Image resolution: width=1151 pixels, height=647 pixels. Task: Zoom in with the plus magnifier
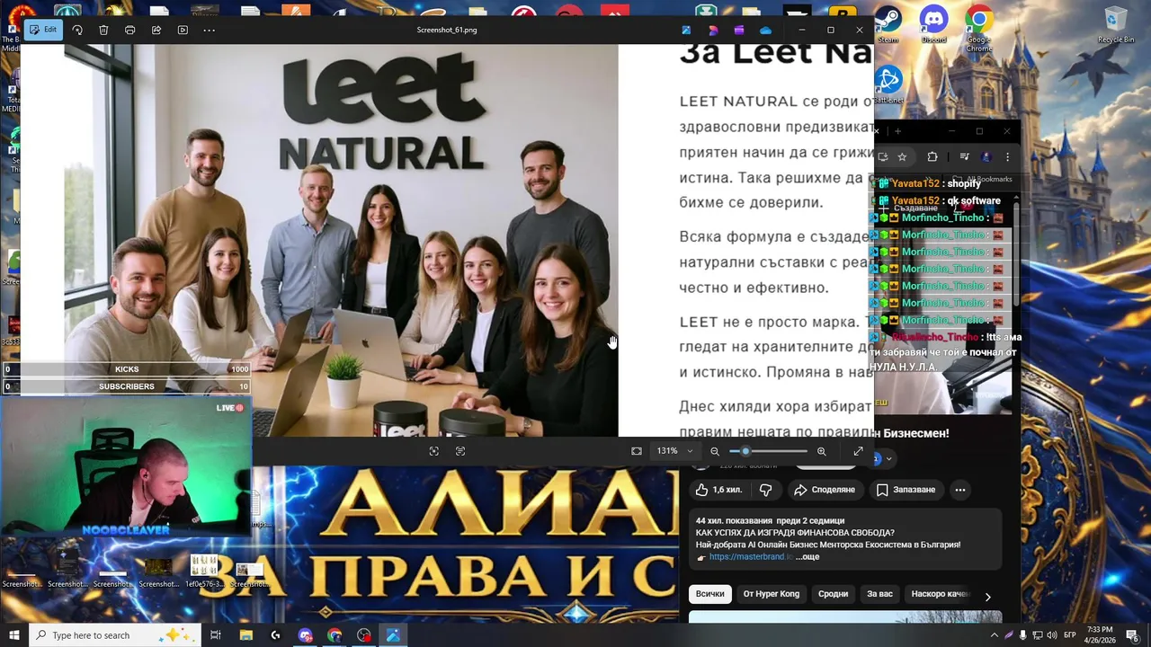click(x=821, y=451)
